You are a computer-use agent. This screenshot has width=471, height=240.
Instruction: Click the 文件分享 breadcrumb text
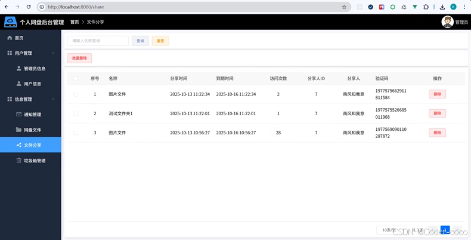pyautogui.click(x=95, y=22)
